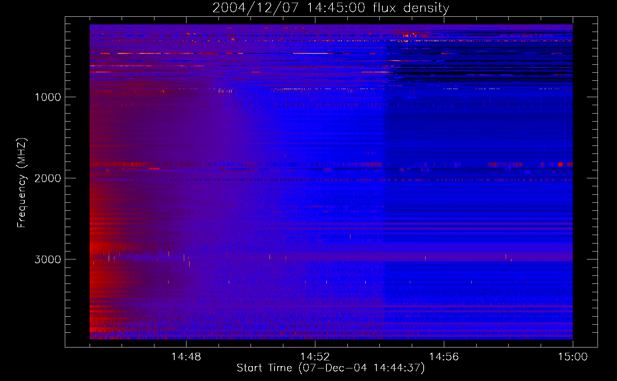Click the '14:48' time tick label
The image size is (617, 381).
pyautogui.click(x=186, y=357)
